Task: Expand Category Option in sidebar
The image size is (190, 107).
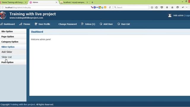Action: pyautogui.click(x=13, y=42)
